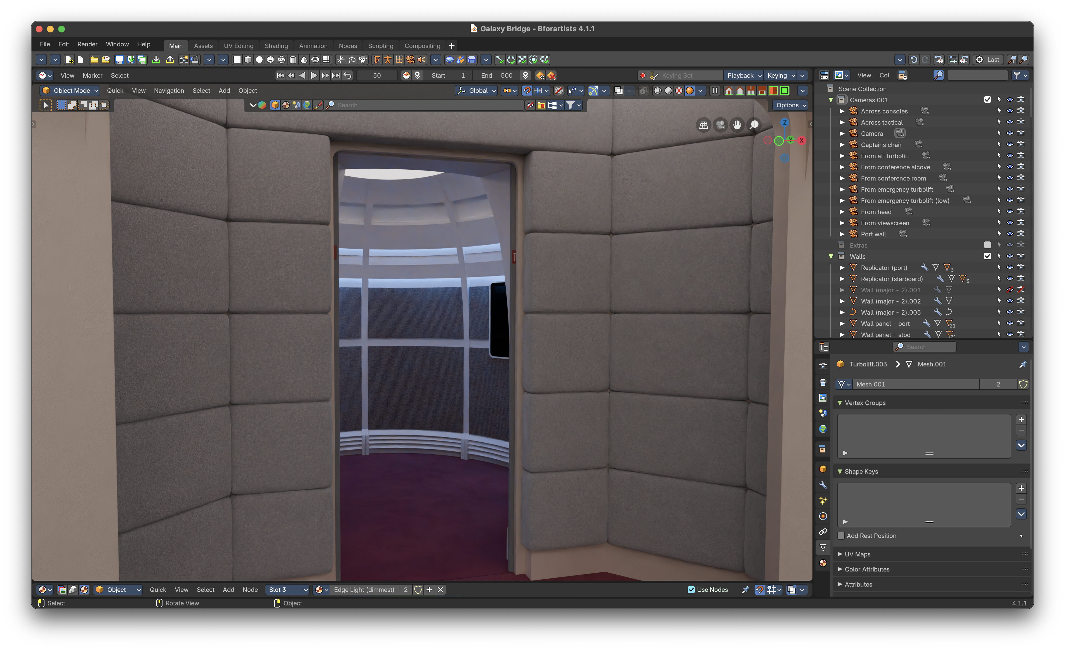Click the import arrow icon

pyautogui.click(x=156, y=60)
